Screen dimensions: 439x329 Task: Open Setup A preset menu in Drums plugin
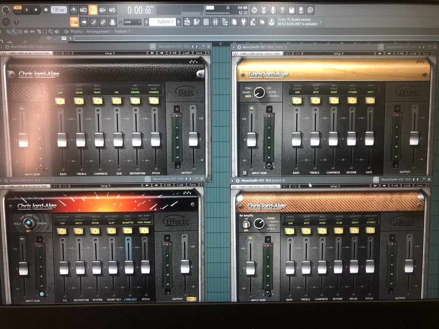coord(338,53)
